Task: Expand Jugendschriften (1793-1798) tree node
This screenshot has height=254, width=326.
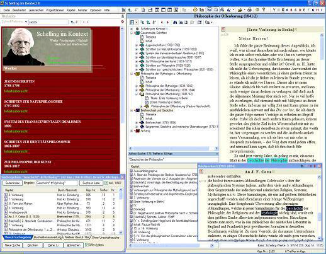Action: (x=137, y=45)
